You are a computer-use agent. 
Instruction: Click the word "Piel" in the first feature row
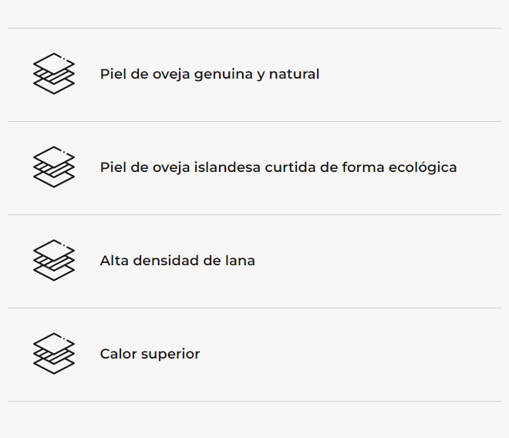tap(113, 74)
